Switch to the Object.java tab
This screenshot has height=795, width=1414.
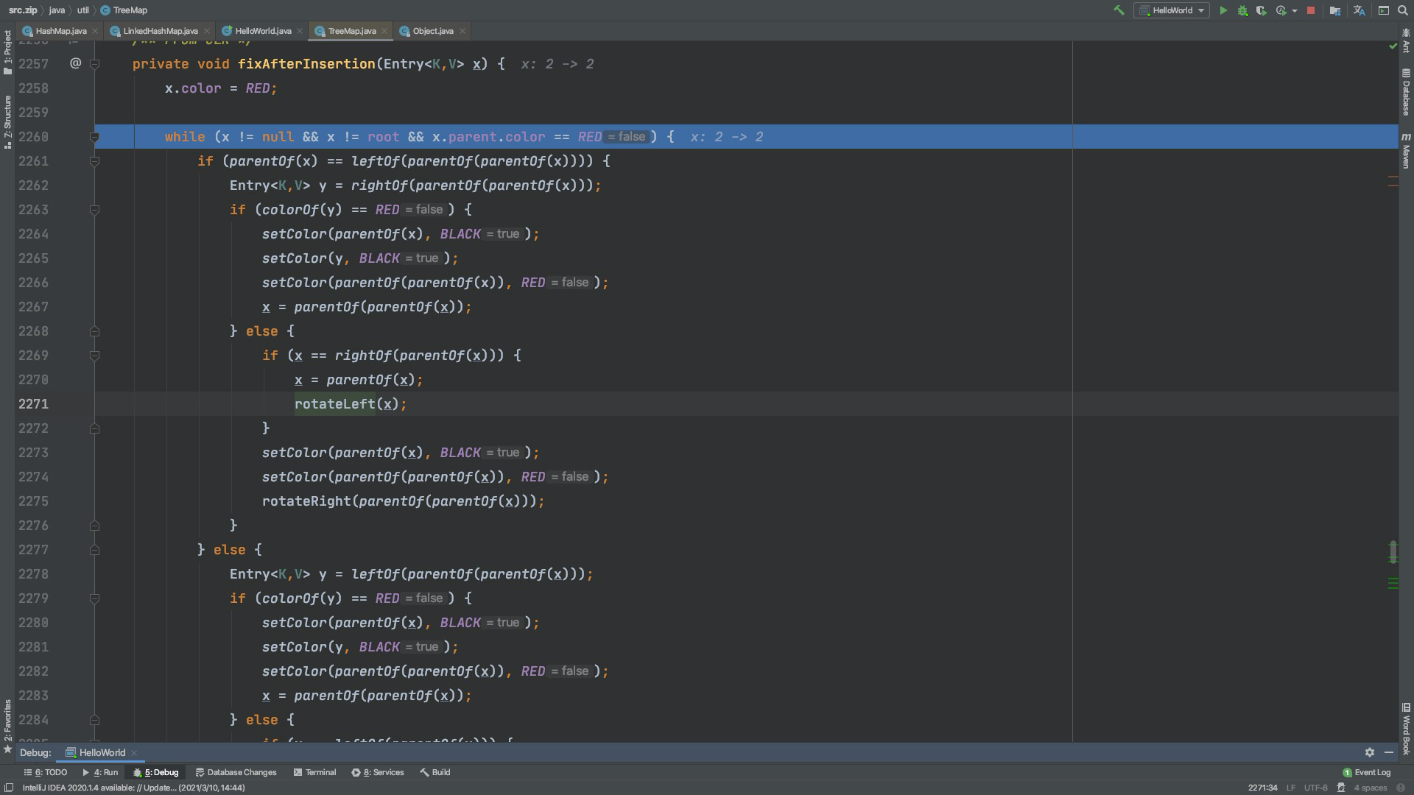[432, 31]
